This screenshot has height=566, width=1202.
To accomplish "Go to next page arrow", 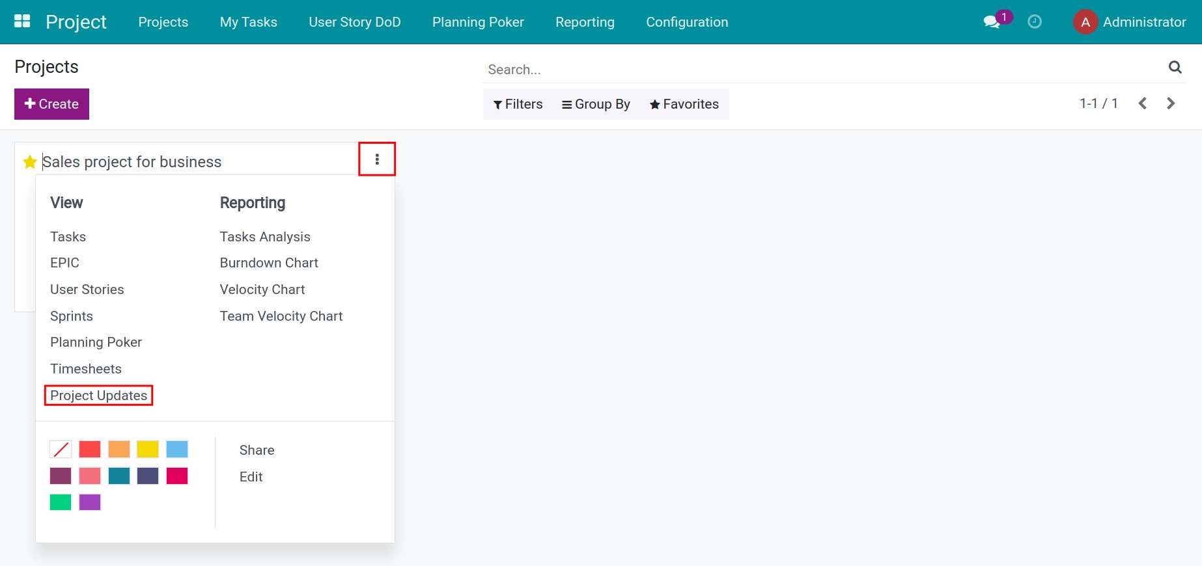I will 1171,103.
